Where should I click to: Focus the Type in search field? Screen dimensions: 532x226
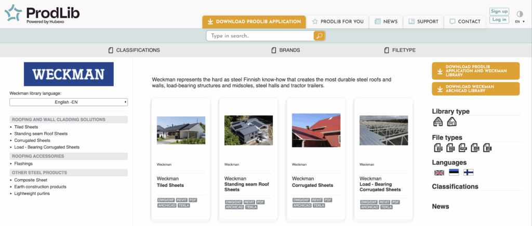click(x=260, y=36)
